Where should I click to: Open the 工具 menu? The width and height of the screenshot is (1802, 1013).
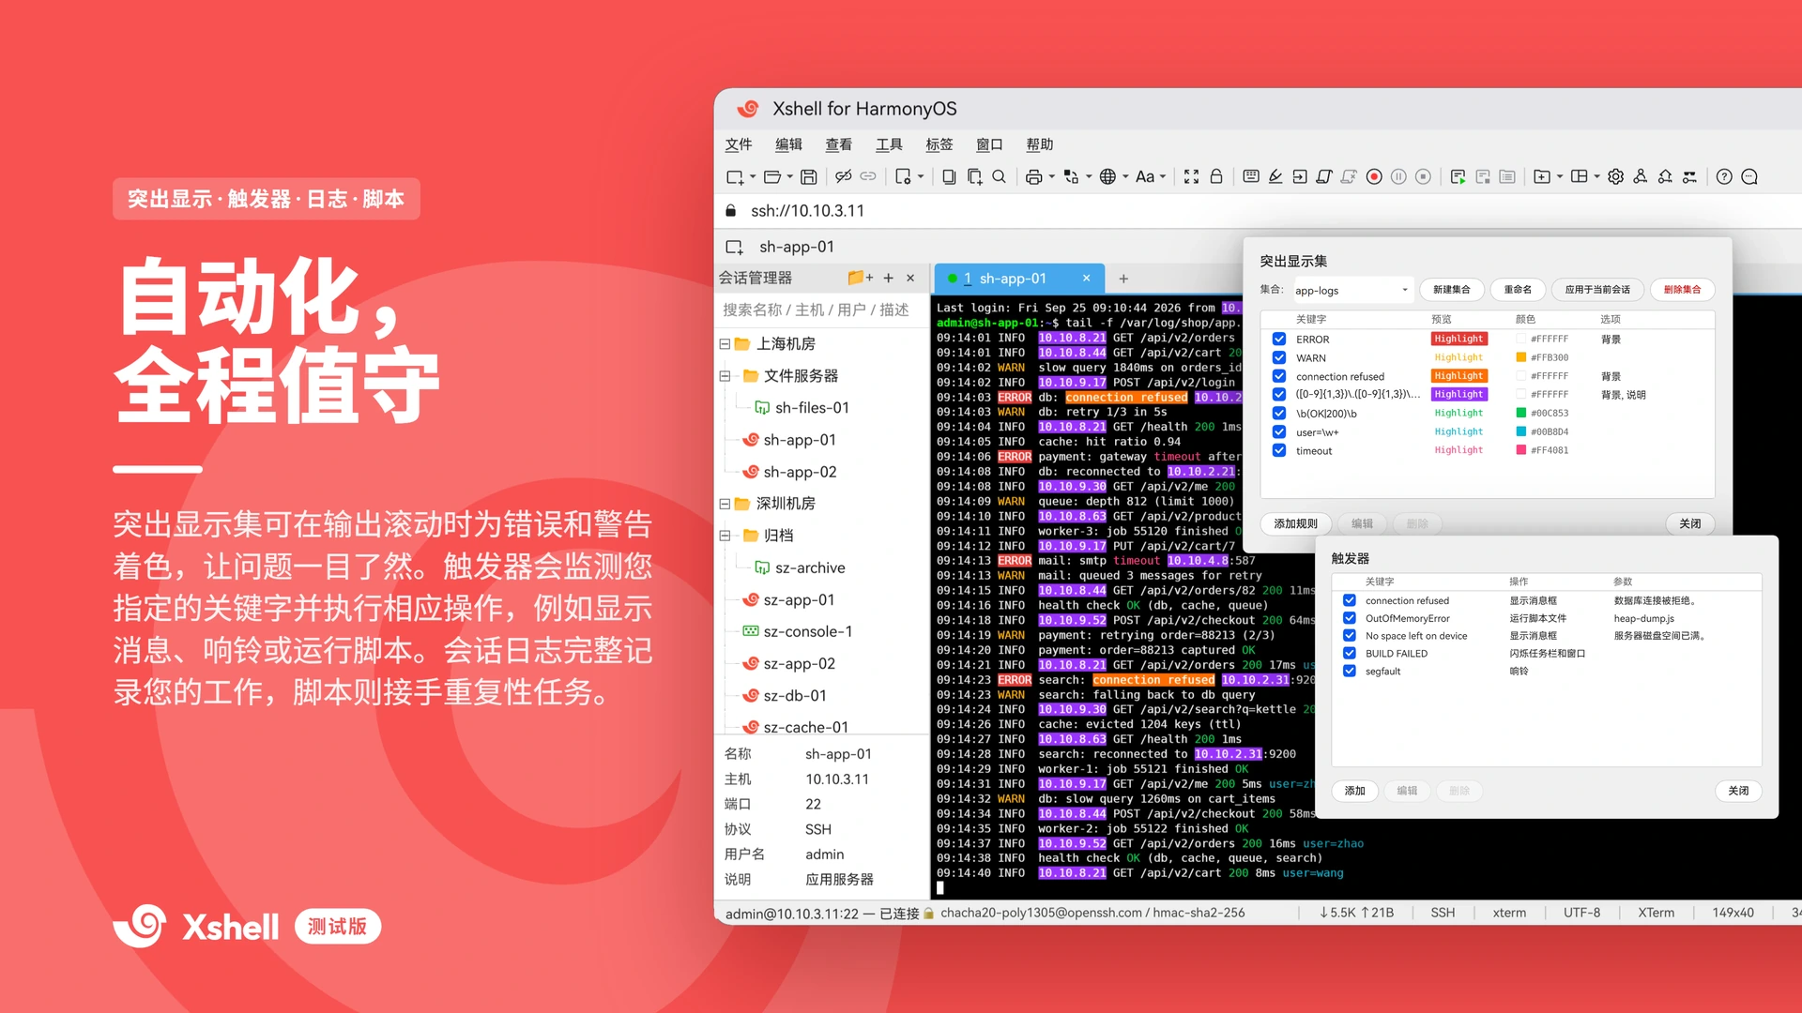pyautogui.click(x=889, y=144)
